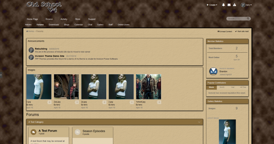Click the home icon in breadcrumb

click(27, 31)
